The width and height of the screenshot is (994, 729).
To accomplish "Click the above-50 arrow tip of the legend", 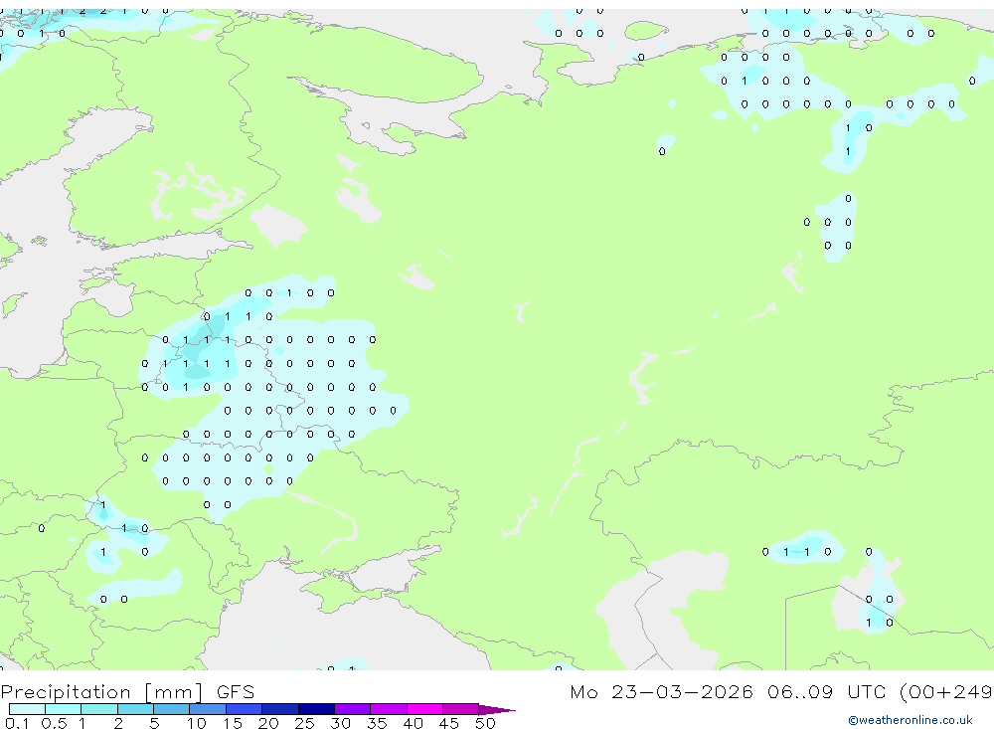I will 497,710.
